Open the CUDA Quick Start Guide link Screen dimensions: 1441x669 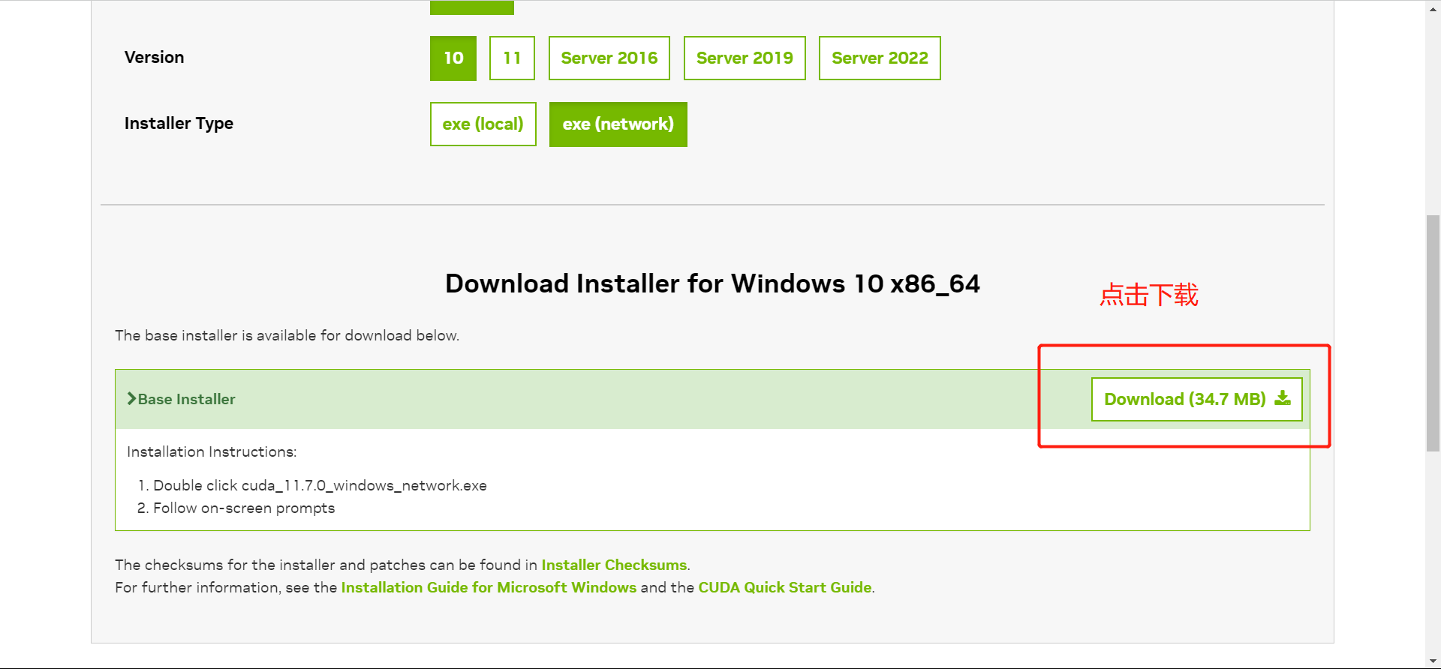pyautogui.click(x=785, y=587)
